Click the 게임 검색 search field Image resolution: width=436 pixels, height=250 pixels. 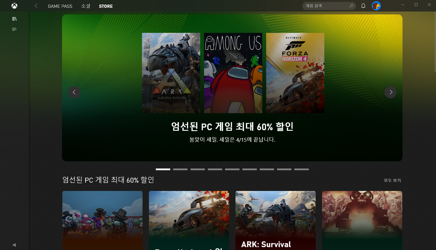coord(329,6)
